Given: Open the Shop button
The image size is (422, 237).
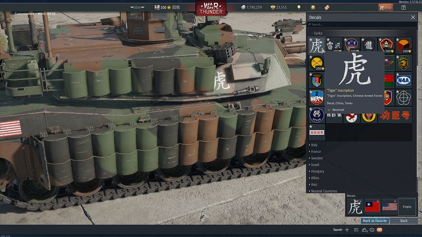Looking at the screenshot, I should [x=385, y=7].
